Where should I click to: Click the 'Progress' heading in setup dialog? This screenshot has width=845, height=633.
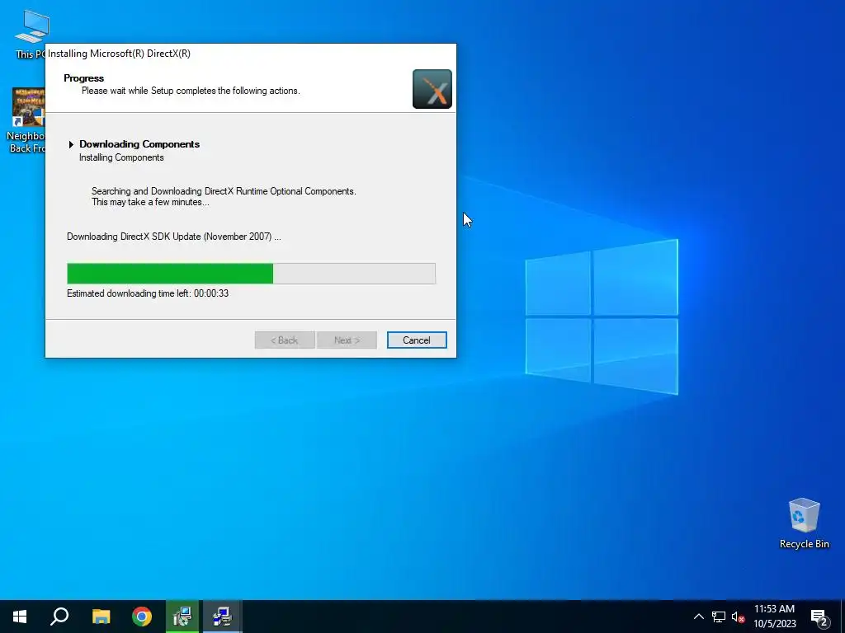point(83,78)
